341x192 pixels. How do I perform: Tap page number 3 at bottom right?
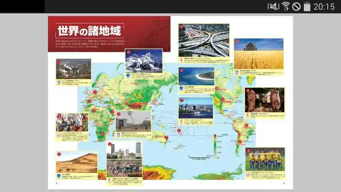(284, 183)
